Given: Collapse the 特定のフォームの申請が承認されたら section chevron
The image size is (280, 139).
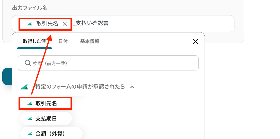Looking at the screenshot, I should (132, 87).
